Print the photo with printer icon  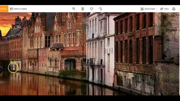coord(174,9)
